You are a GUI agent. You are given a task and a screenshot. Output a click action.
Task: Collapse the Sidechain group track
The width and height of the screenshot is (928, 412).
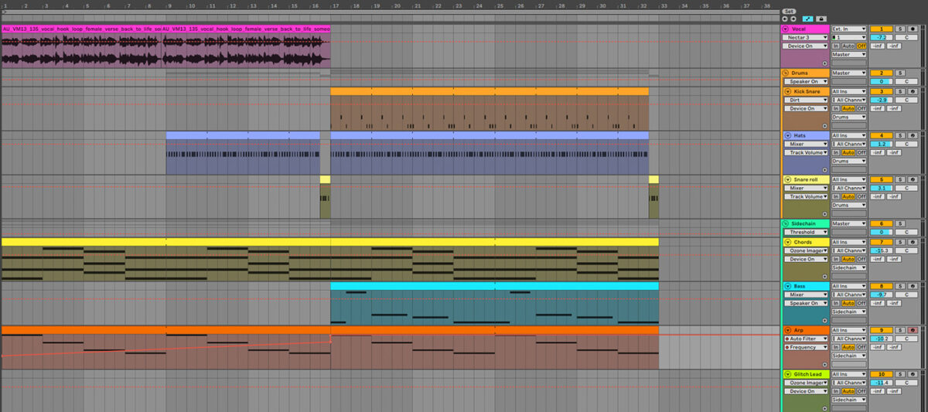(786, 224)
